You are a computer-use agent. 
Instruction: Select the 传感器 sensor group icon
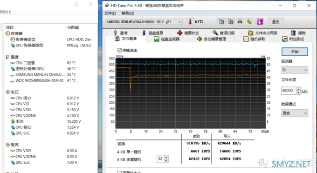(7, 33)
